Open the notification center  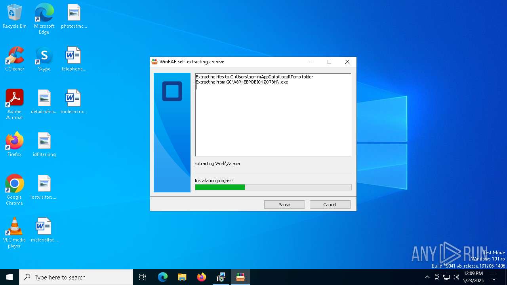[x=494, y=277]
